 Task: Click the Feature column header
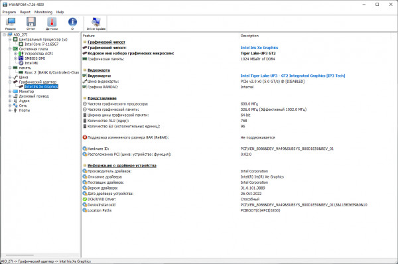[89, 36]
